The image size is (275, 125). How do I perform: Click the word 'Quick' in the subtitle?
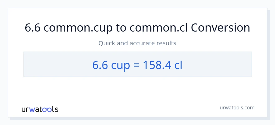click(107, 43)
